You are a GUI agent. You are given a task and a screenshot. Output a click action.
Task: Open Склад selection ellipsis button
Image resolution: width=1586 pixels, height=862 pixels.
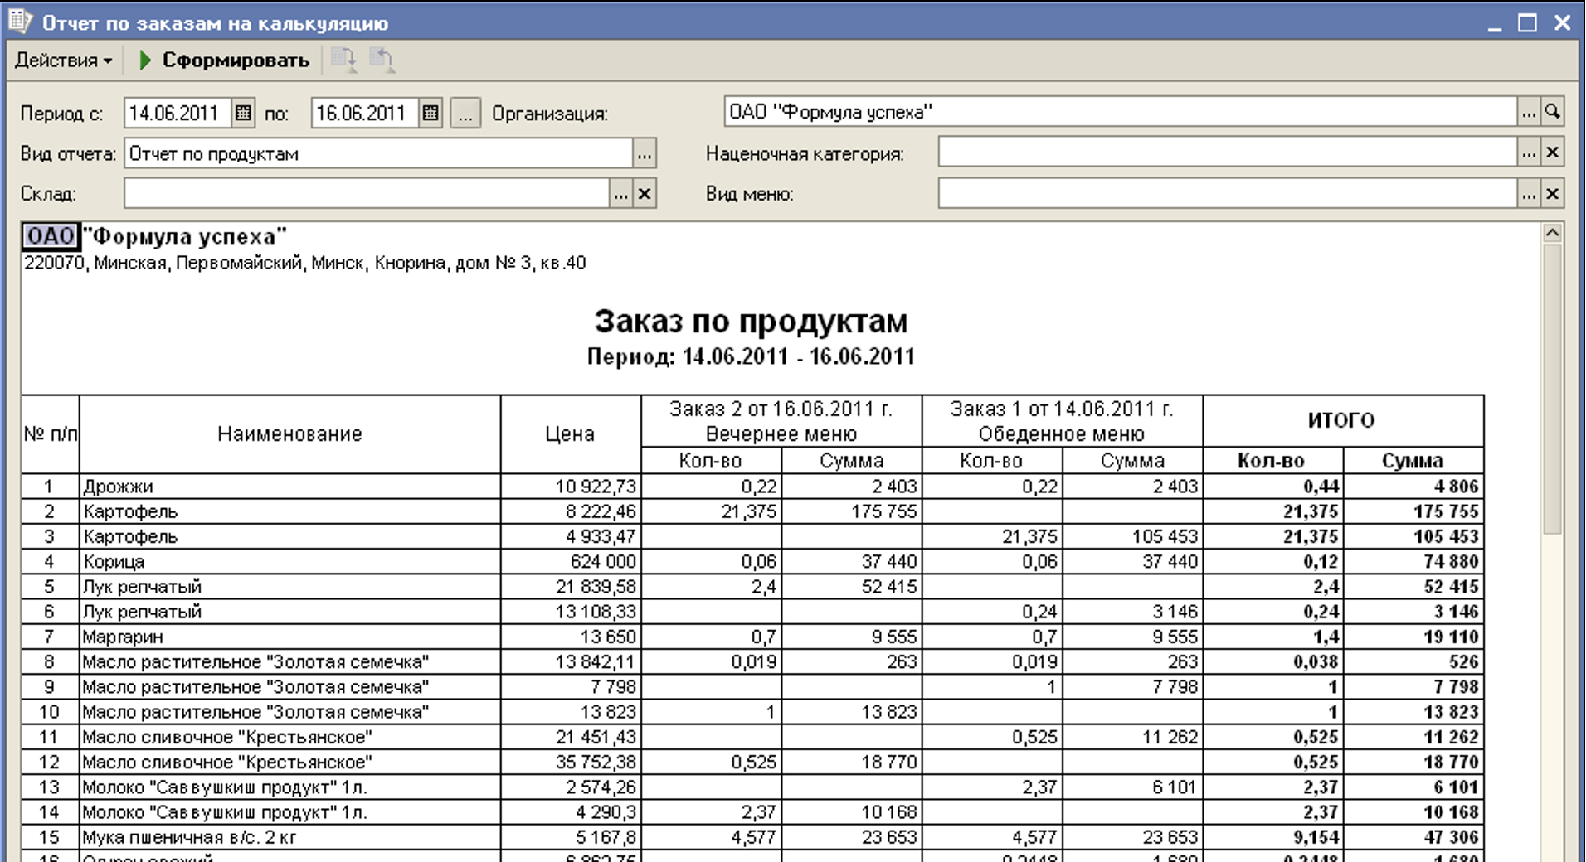tap(620, 194)
